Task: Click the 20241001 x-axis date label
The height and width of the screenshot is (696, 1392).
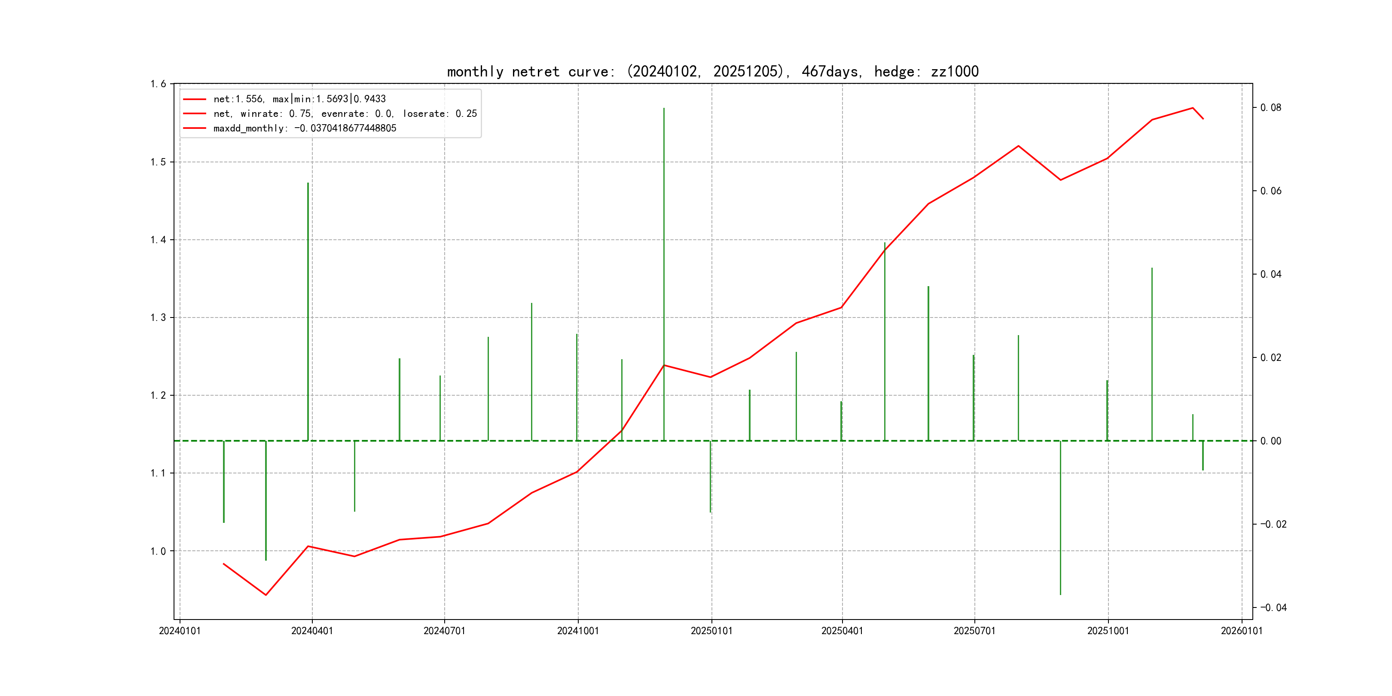Action: click(x=578, y=631)
